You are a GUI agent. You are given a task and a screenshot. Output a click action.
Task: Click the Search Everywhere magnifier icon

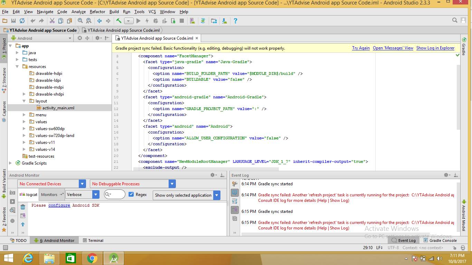click(x=455, y=21)
